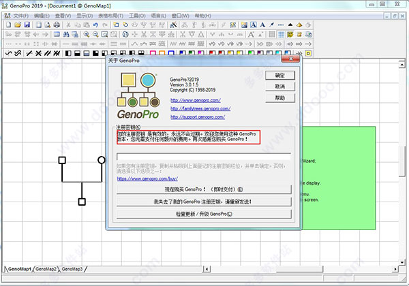The width and height of the screenshot is (409, 286).
Task: Click the globe icon in the second toolbar row
Action: (x=125, y=34)
